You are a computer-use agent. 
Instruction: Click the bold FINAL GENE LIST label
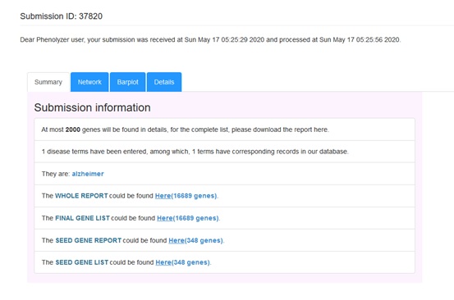(82, 218)
